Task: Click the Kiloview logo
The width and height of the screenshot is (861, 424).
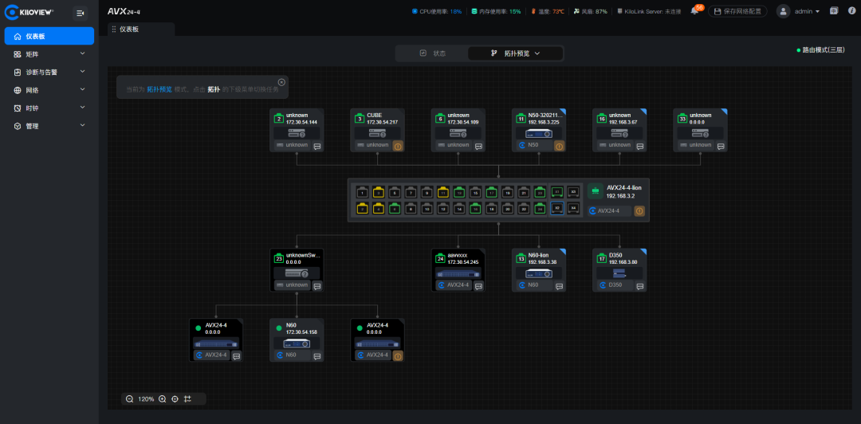Action: pyautogui.click(x=30, y=13)
